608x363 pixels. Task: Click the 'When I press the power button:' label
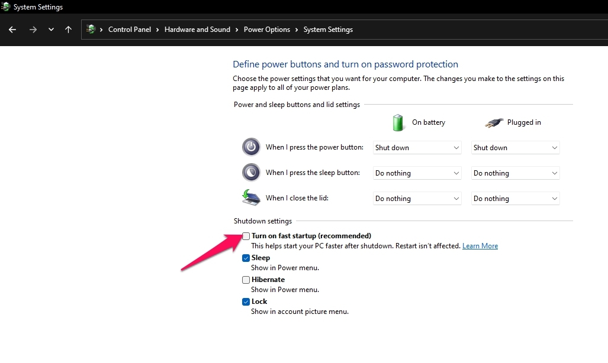[x=314, y=147]
